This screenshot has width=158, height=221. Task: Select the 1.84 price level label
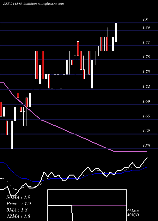(x=146, y=27)
